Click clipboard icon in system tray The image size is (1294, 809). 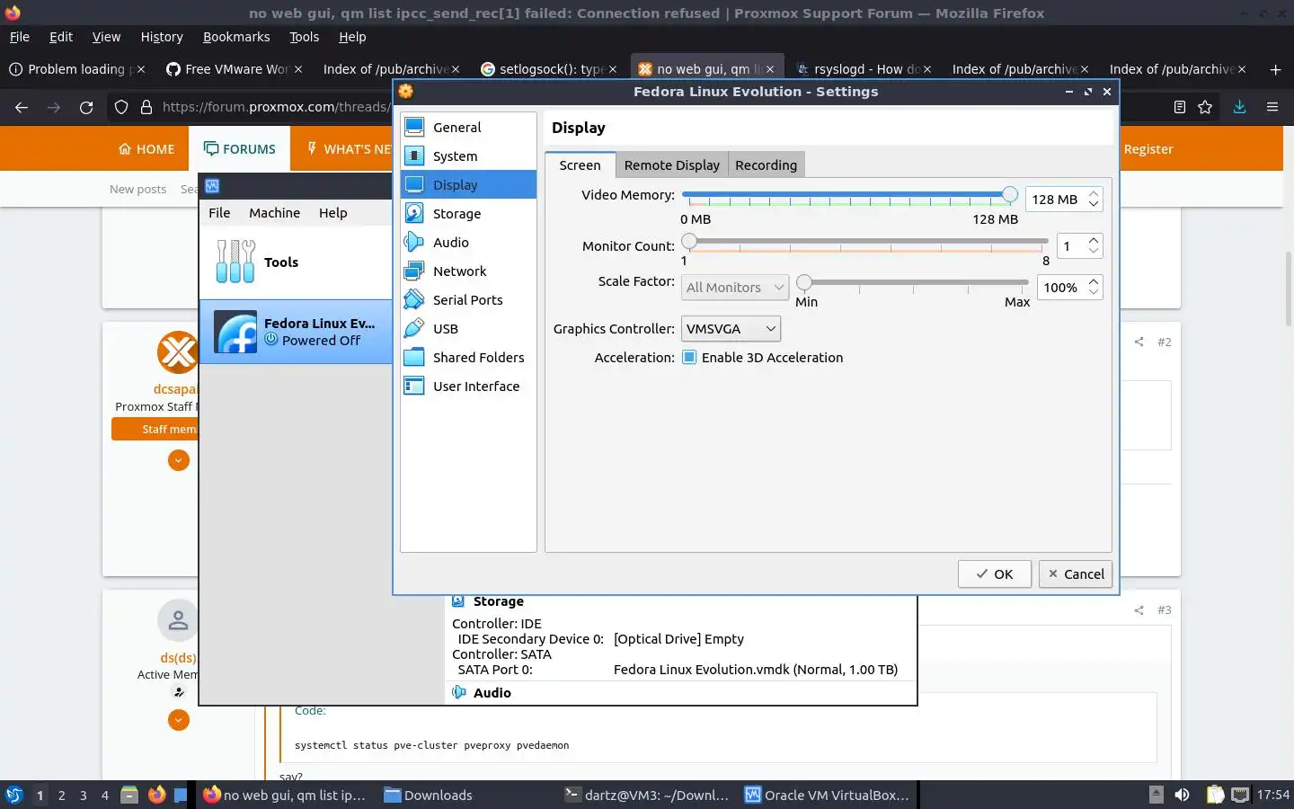point(1215,795)
